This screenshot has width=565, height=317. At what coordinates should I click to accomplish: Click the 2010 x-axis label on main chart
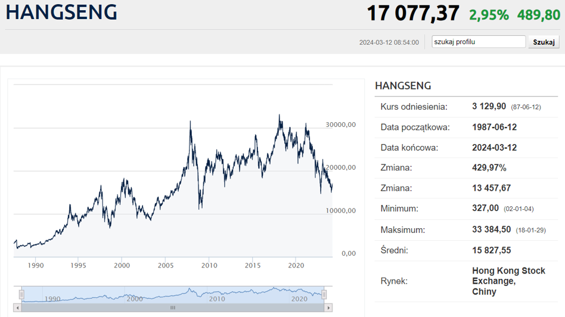click(209, 266)
